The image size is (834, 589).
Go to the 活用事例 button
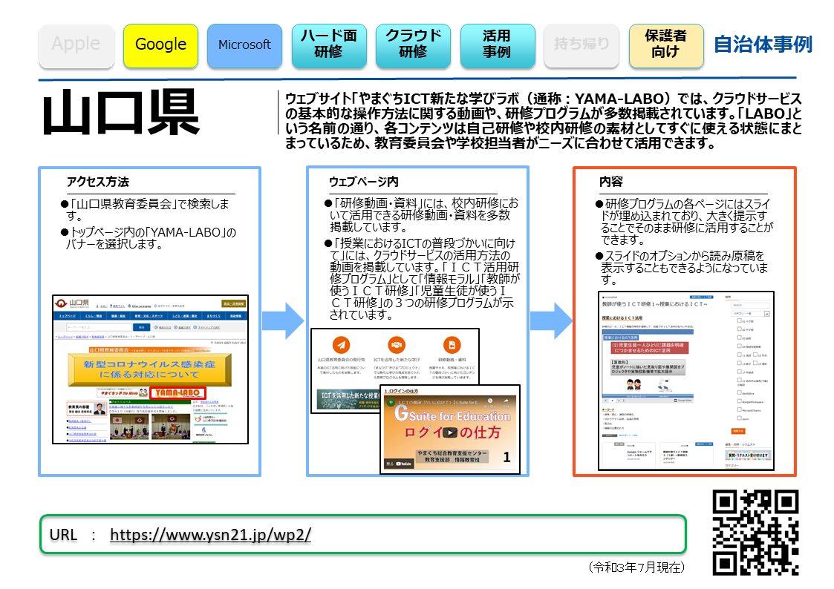coord(498,46)
